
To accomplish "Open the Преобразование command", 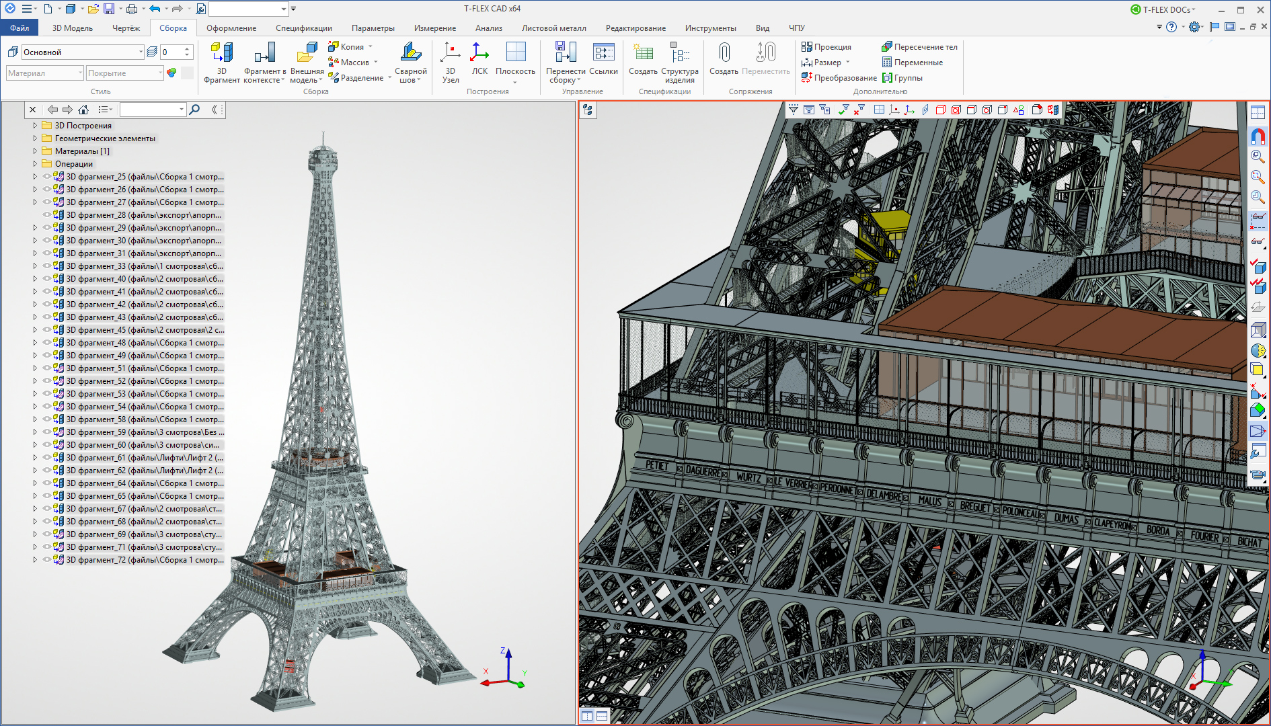I will 839,77.
